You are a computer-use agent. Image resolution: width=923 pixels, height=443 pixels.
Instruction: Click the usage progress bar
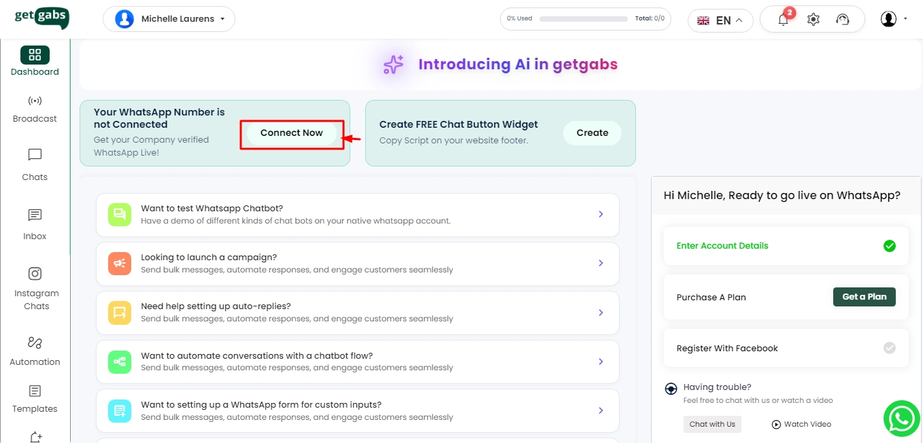tap(584, 19)
